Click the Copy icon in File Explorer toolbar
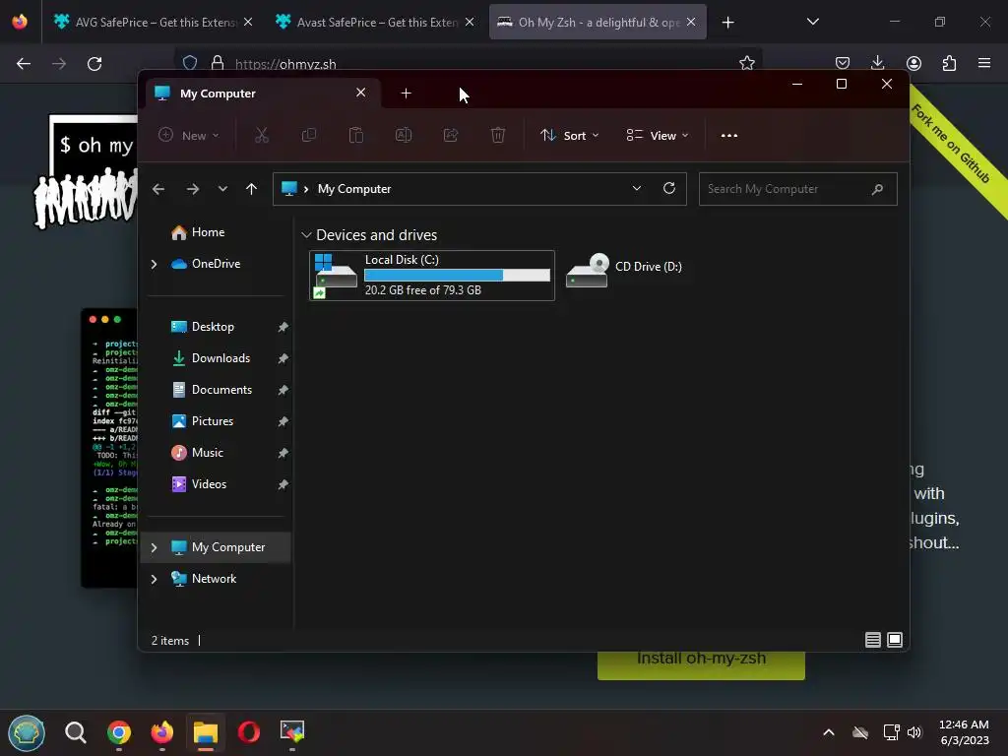The width and height of the screenshot is (1008, 756). click(308, 135)
